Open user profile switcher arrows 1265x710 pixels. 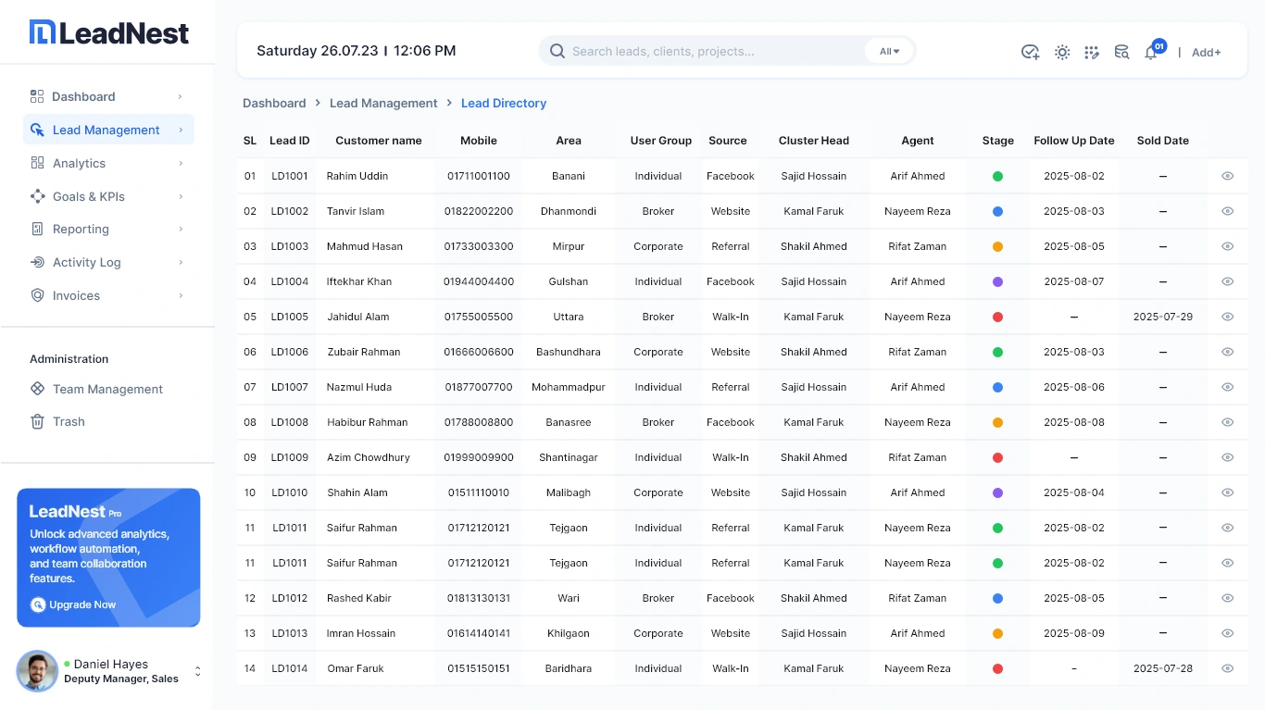197,671
